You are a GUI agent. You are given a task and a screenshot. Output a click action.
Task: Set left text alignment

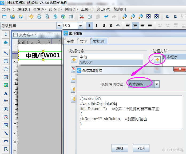128,26
